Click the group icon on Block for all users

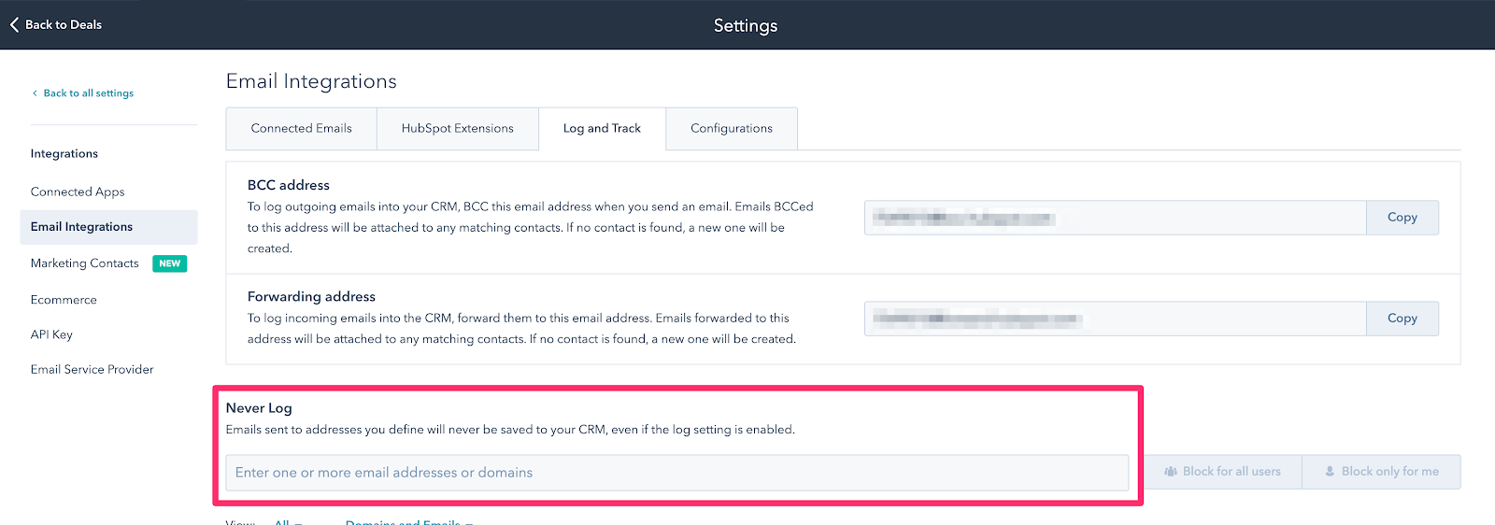(1171, 472)
